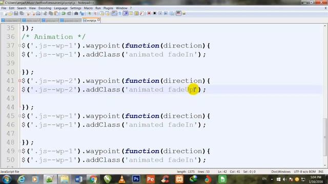
Task: Open the Run menu
Action: pyautogui.click(x=98, y=8)
